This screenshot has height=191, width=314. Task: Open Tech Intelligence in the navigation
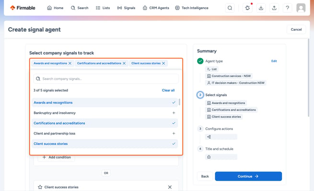pyautogui.click(x=192, y=8)
